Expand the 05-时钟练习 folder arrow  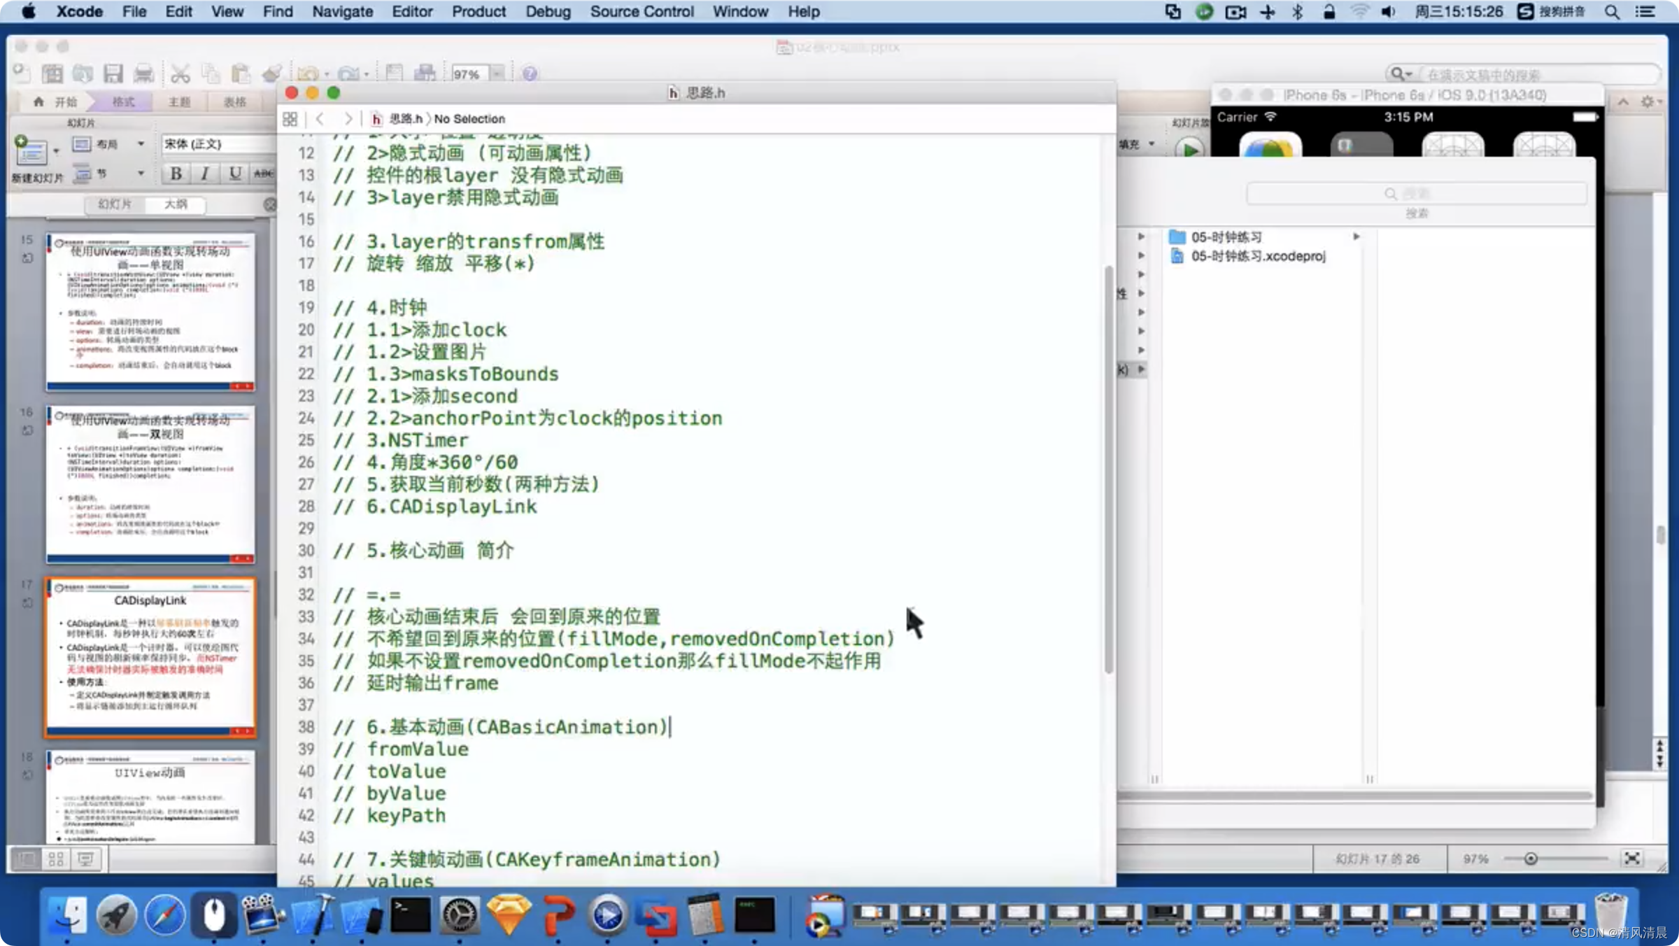tap(1356, 237)
